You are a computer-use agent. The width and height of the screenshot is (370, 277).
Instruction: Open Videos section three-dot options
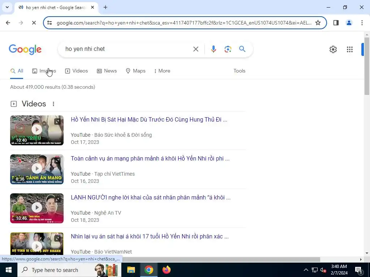(x=53, y=104)
